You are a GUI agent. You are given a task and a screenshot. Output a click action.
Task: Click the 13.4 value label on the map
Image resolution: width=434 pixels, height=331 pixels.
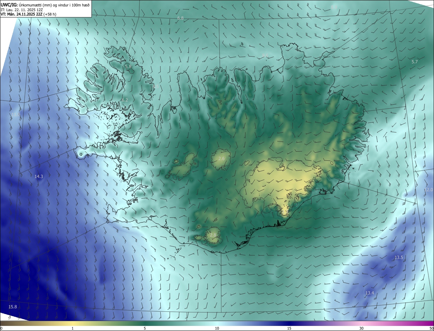click(x=370, y=293)
